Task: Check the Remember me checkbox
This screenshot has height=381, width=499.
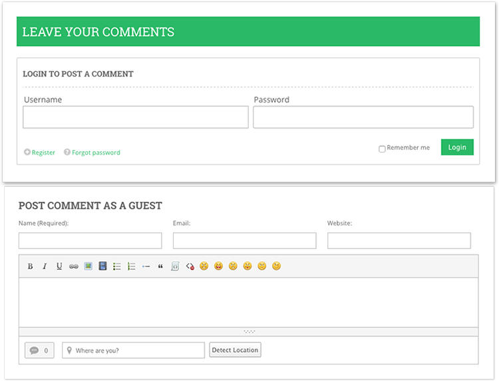Action: click(382, 149)
